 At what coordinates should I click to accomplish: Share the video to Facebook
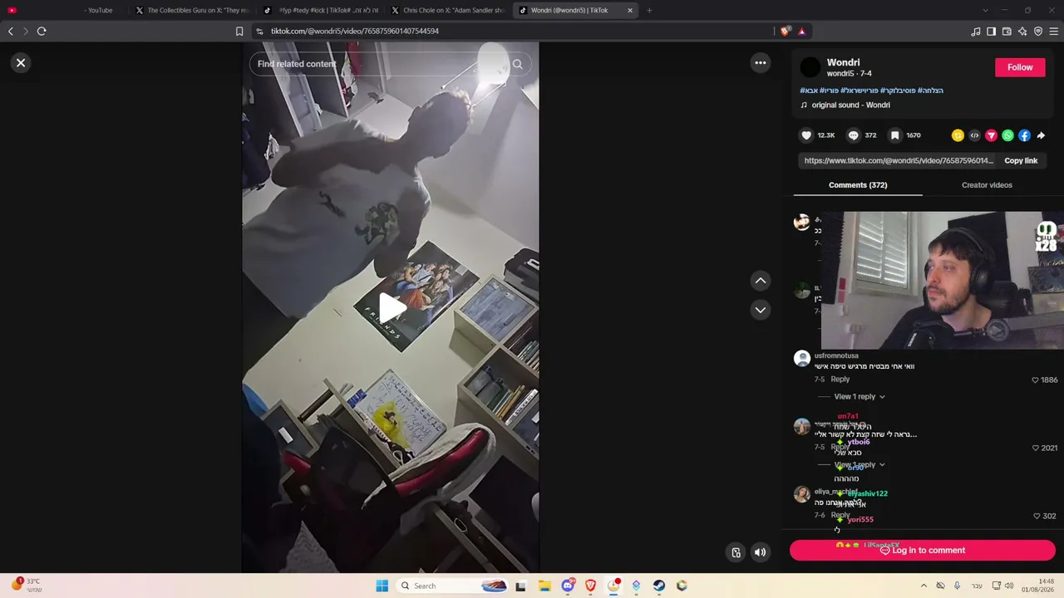1024,135
